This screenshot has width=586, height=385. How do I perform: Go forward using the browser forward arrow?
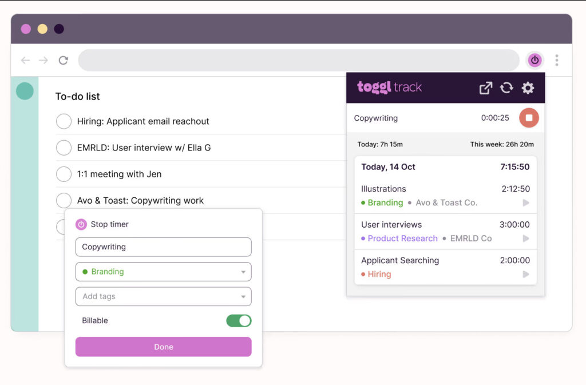43,60
